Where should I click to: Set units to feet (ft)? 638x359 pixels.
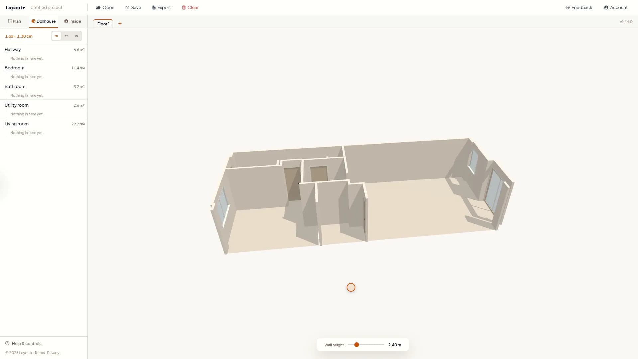coord(66,36)
